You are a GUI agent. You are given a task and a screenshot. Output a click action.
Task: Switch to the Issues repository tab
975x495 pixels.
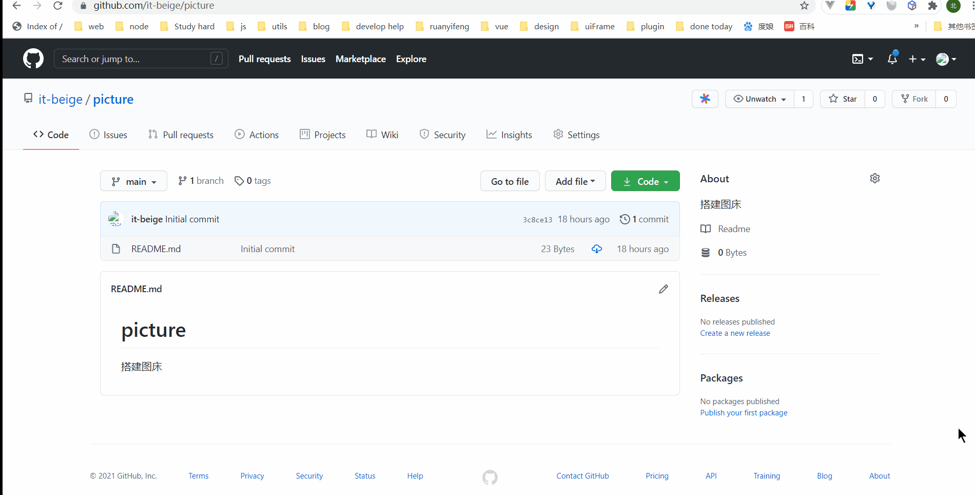[108, 135]
